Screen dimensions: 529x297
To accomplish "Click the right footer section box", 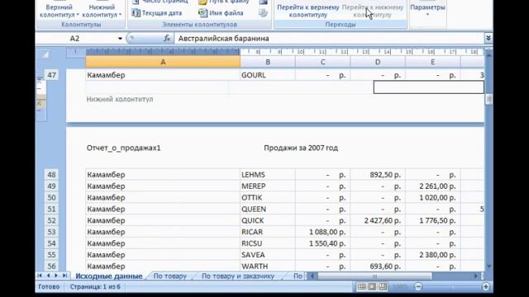I will [428, 87].
